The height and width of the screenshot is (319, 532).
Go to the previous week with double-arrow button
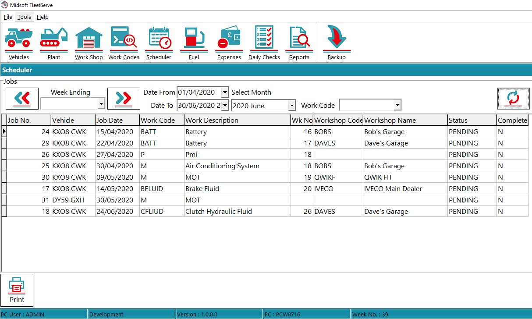point(22,99)
